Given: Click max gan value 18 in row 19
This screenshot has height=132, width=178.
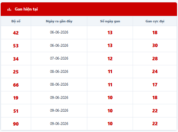Looking at the screenshot, I should (x=155, y=97).
